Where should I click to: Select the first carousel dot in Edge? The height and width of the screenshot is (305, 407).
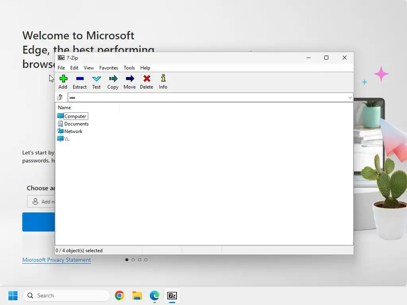click(127, 260)
